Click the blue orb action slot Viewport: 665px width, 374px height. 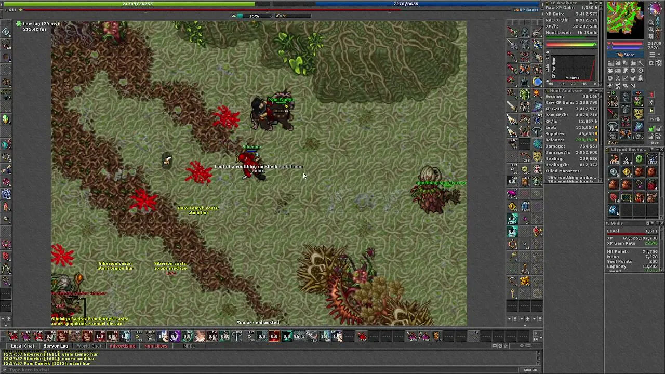tap(537, 82)
